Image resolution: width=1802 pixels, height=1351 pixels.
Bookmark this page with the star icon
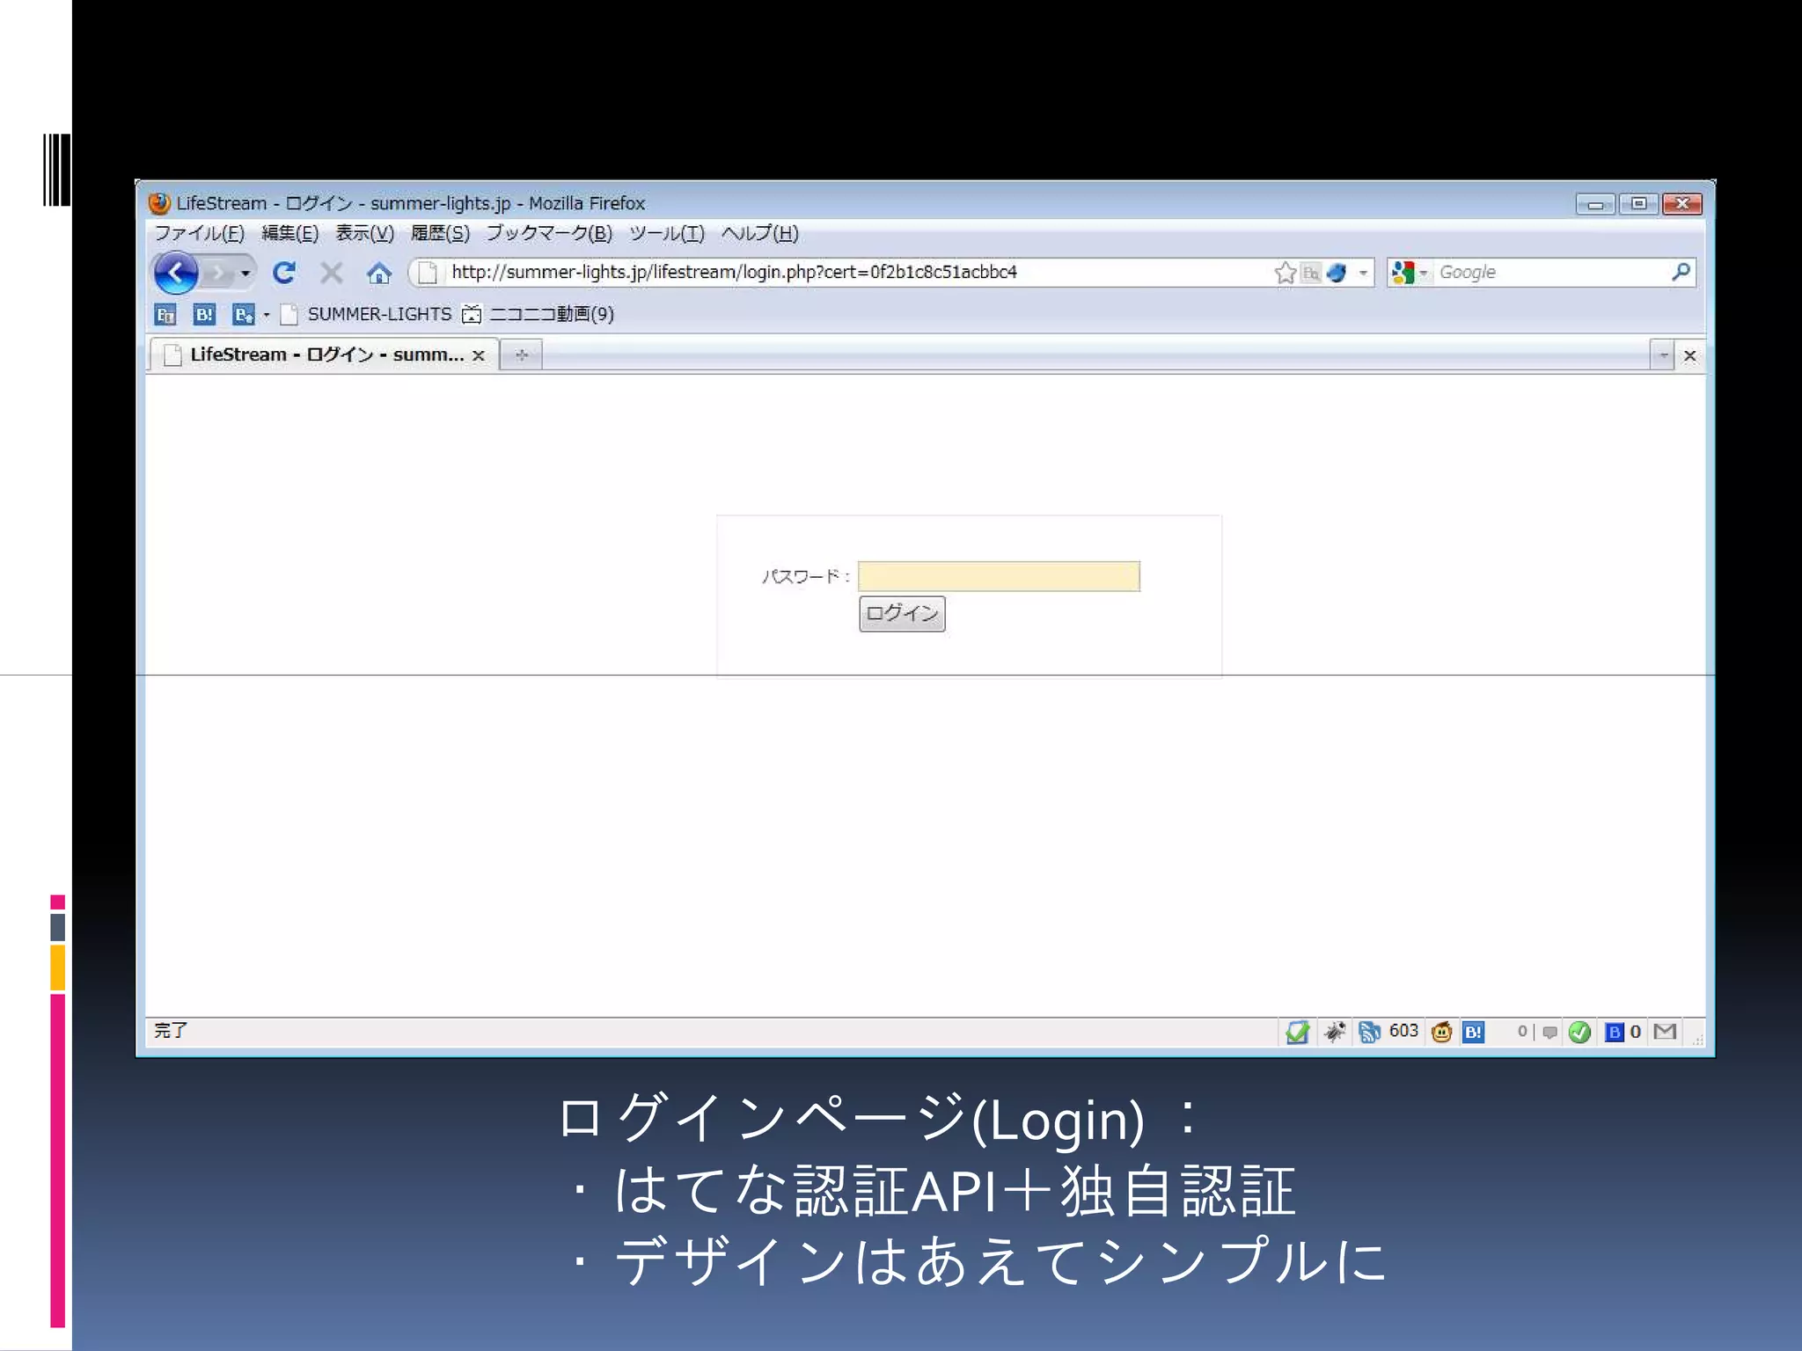1285,273
